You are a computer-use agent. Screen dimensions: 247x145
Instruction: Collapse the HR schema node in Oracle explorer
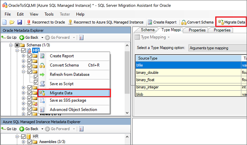pos(17,50)
